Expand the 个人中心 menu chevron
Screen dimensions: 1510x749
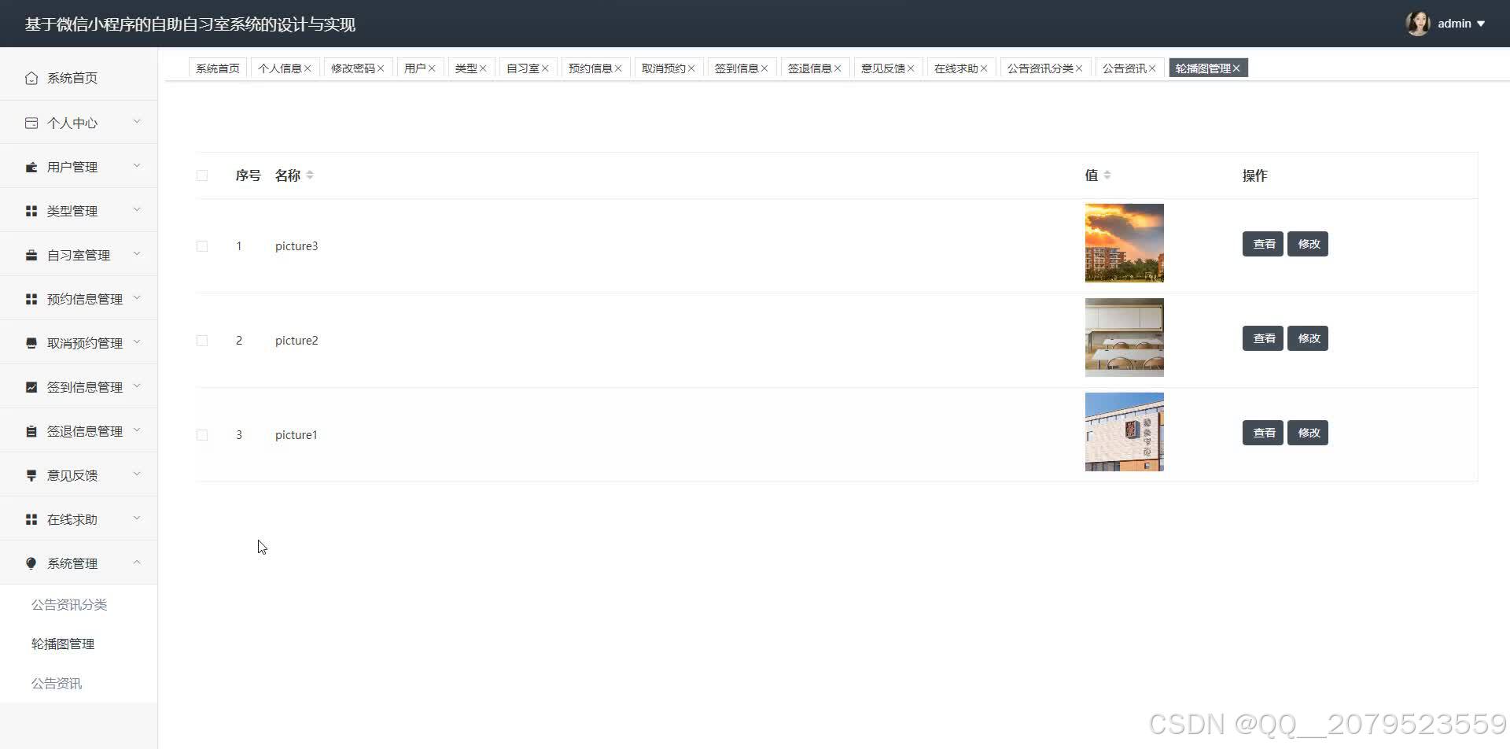click(137, 121)
